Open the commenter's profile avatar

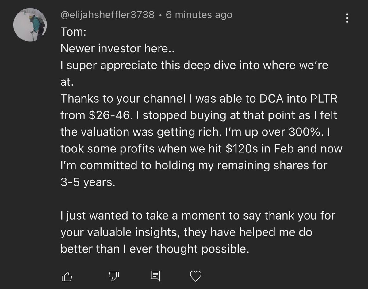(x=30, y=25)
